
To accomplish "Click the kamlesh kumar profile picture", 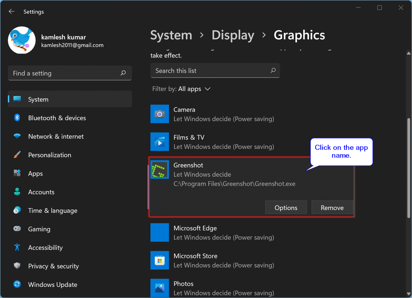I will [x=22, y=40].
